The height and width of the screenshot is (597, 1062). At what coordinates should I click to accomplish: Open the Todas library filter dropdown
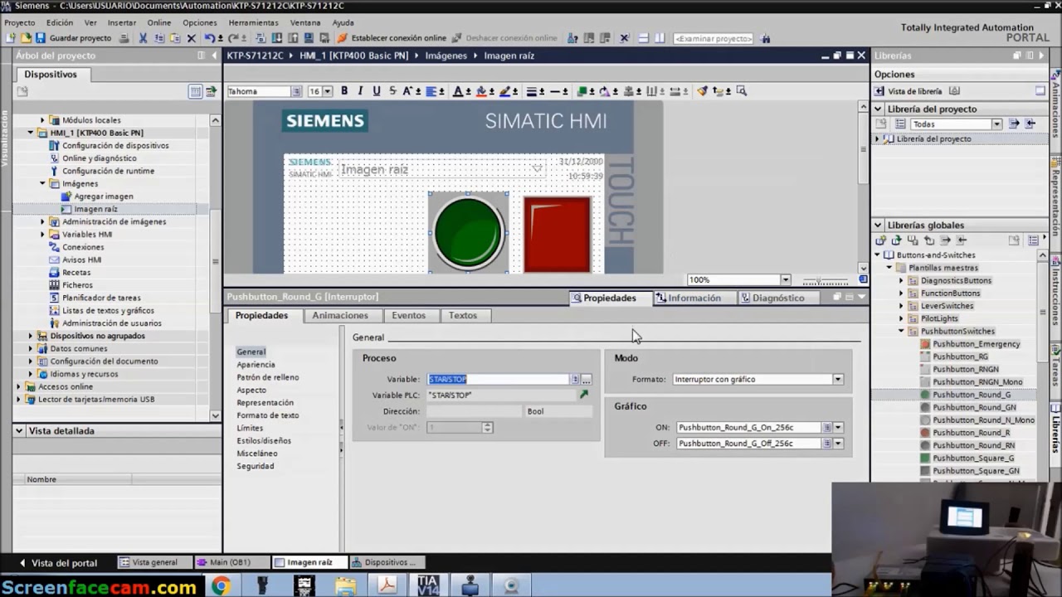click(x=996, y=124)
